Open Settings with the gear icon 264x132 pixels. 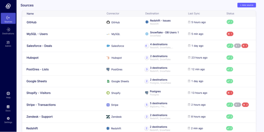click(8, 120)
